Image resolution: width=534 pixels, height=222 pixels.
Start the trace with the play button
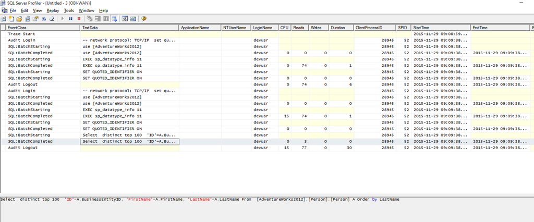click(63, 18)
